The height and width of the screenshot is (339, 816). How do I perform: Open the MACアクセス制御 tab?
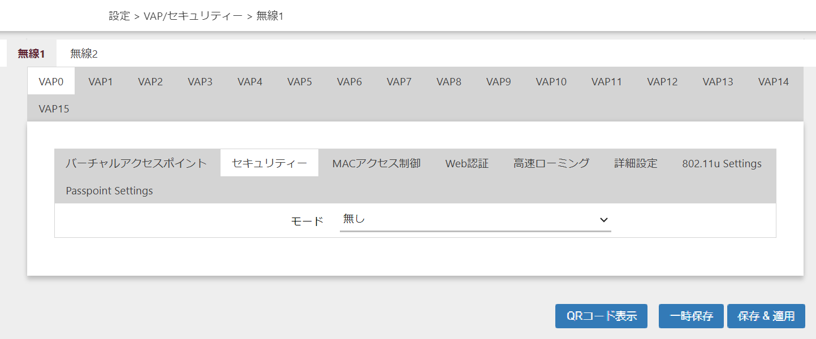pos(376,163)
